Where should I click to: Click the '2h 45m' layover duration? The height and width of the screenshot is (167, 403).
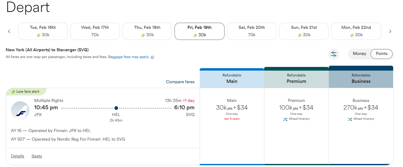pyautogui.click(x=116, y=120)
